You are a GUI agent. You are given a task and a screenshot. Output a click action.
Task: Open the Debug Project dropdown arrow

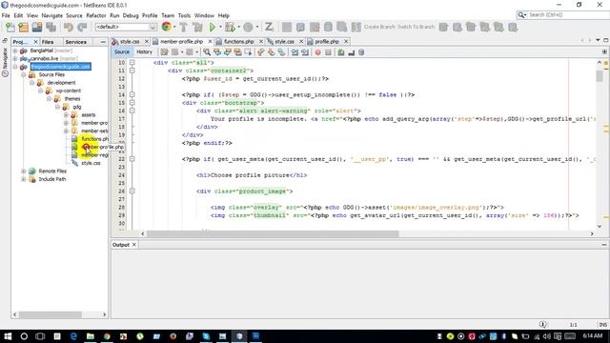pyautogui.click(x=238, y=27)
